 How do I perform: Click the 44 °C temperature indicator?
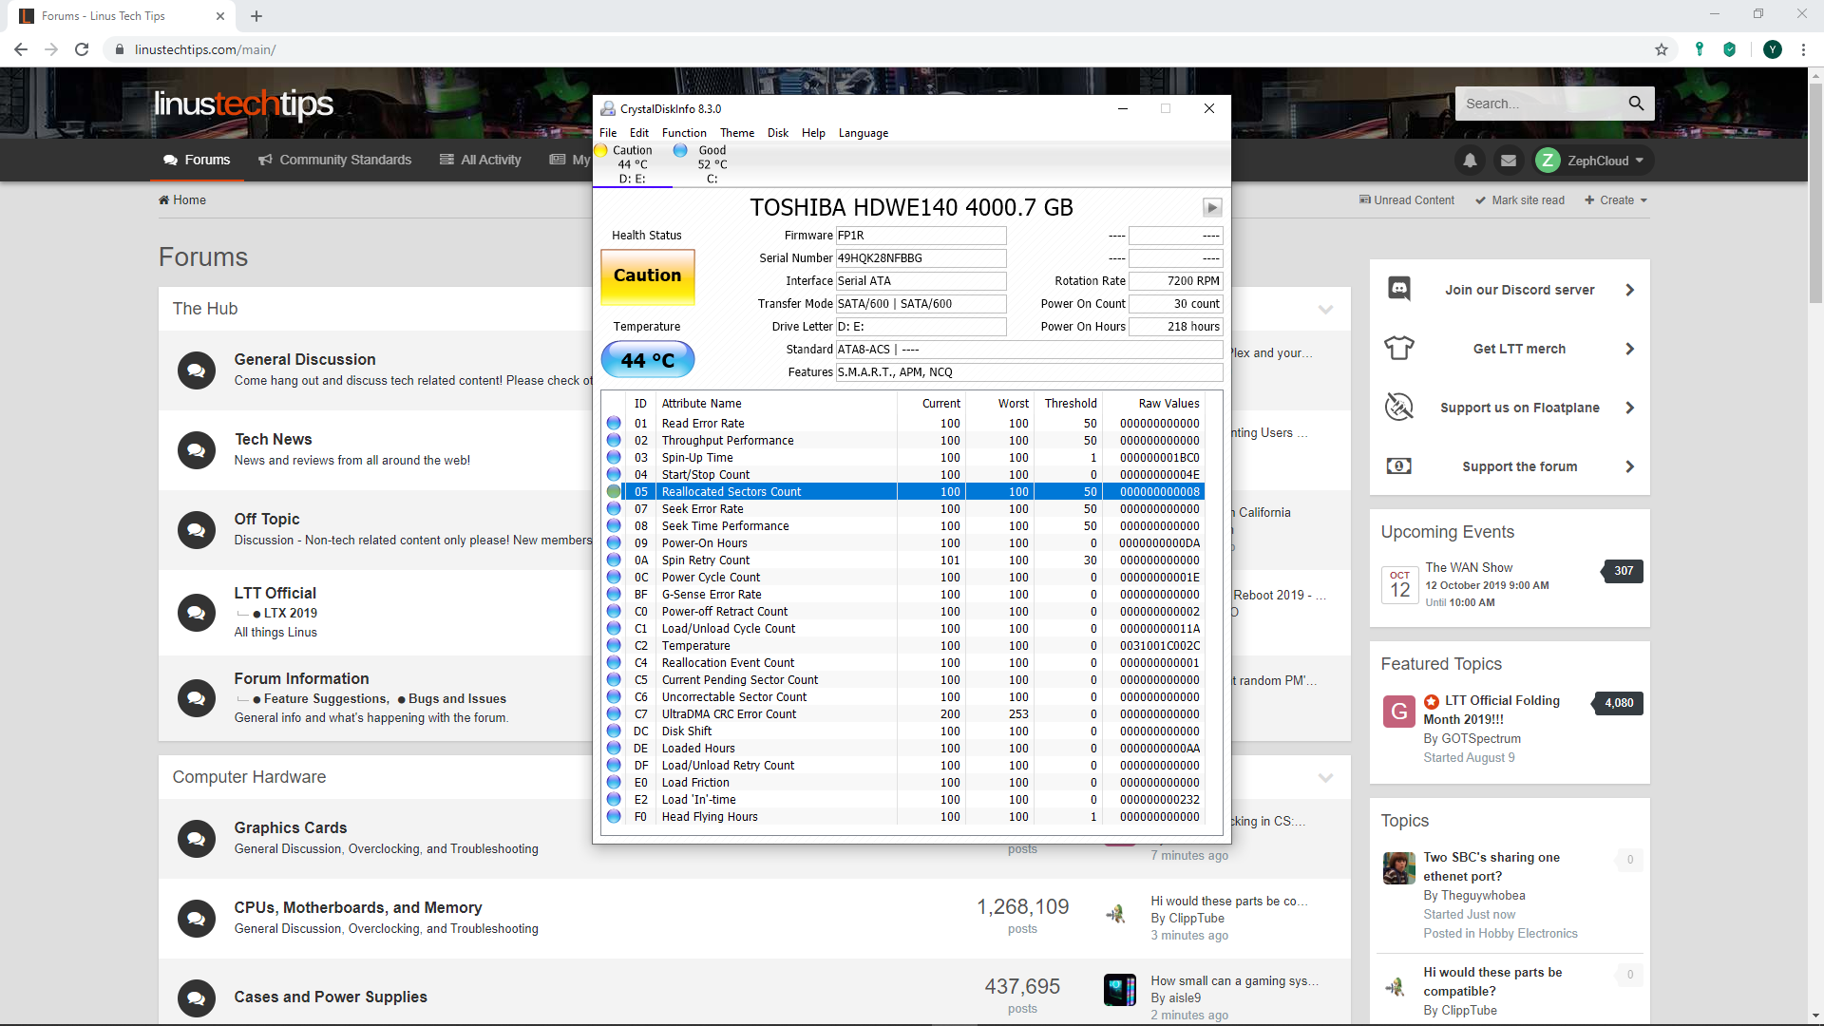coord(647,360)
